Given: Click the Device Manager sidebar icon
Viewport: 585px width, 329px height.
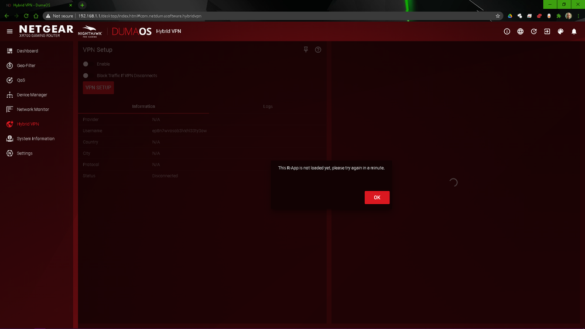Looking at the screenshot, I should point(10,95).
